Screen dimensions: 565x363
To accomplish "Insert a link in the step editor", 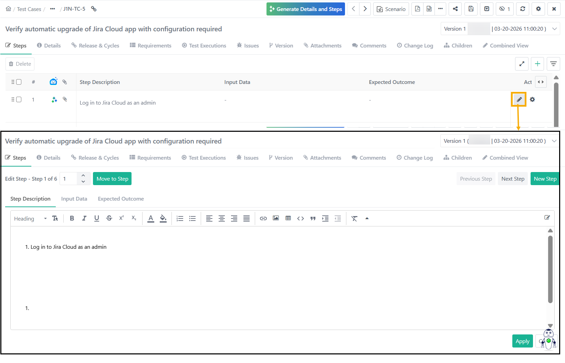I will tap(263, 218).
